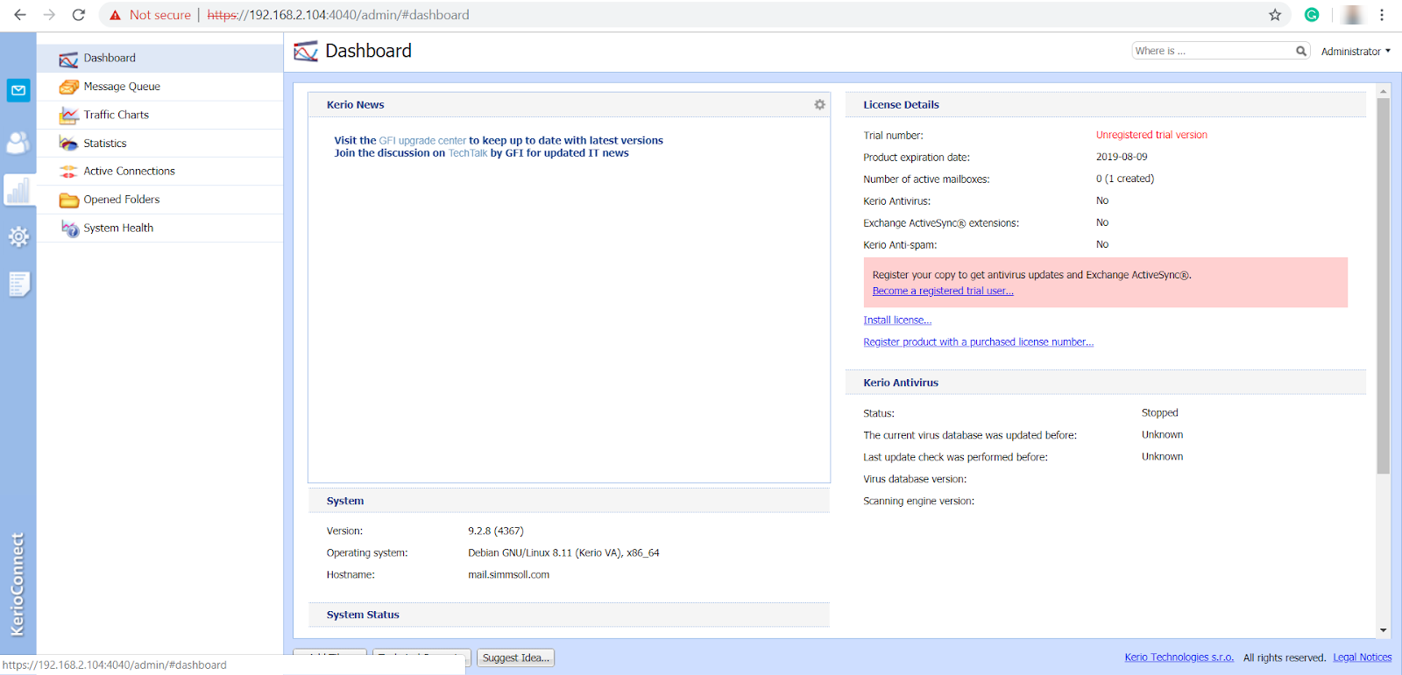Image resolution: width=1402 pixels, height=675 pixels.
Task: Follow the Become a registered trial user link
Action: coord(942,292)
